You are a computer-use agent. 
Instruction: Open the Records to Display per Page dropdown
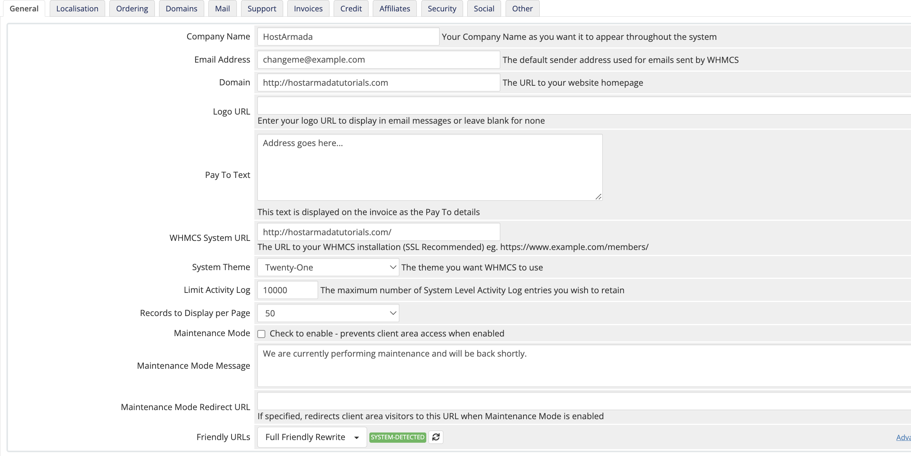point(328,313)
